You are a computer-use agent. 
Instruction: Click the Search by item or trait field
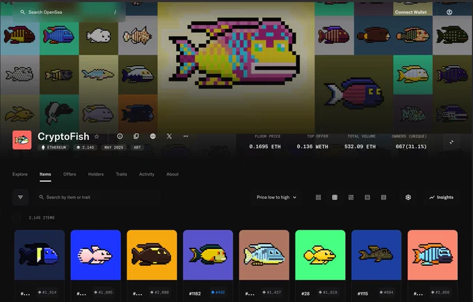pyautogui.click(x=97, y=198)
